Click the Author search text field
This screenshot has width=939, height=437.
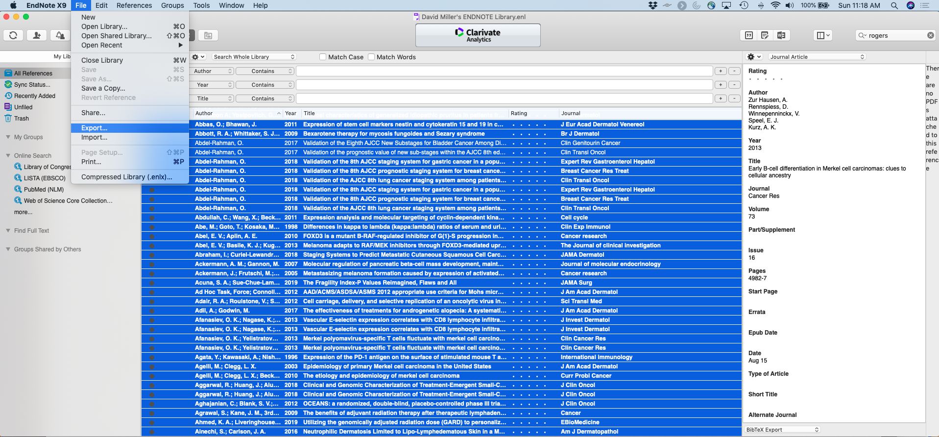coord(505,71)
